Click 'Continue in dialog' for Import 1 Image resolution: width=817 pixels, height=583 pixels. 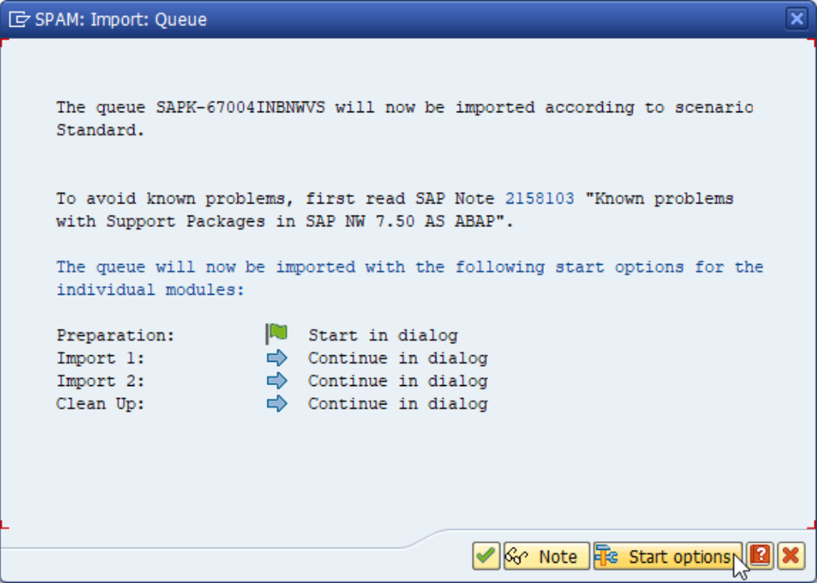coord(397,358)
